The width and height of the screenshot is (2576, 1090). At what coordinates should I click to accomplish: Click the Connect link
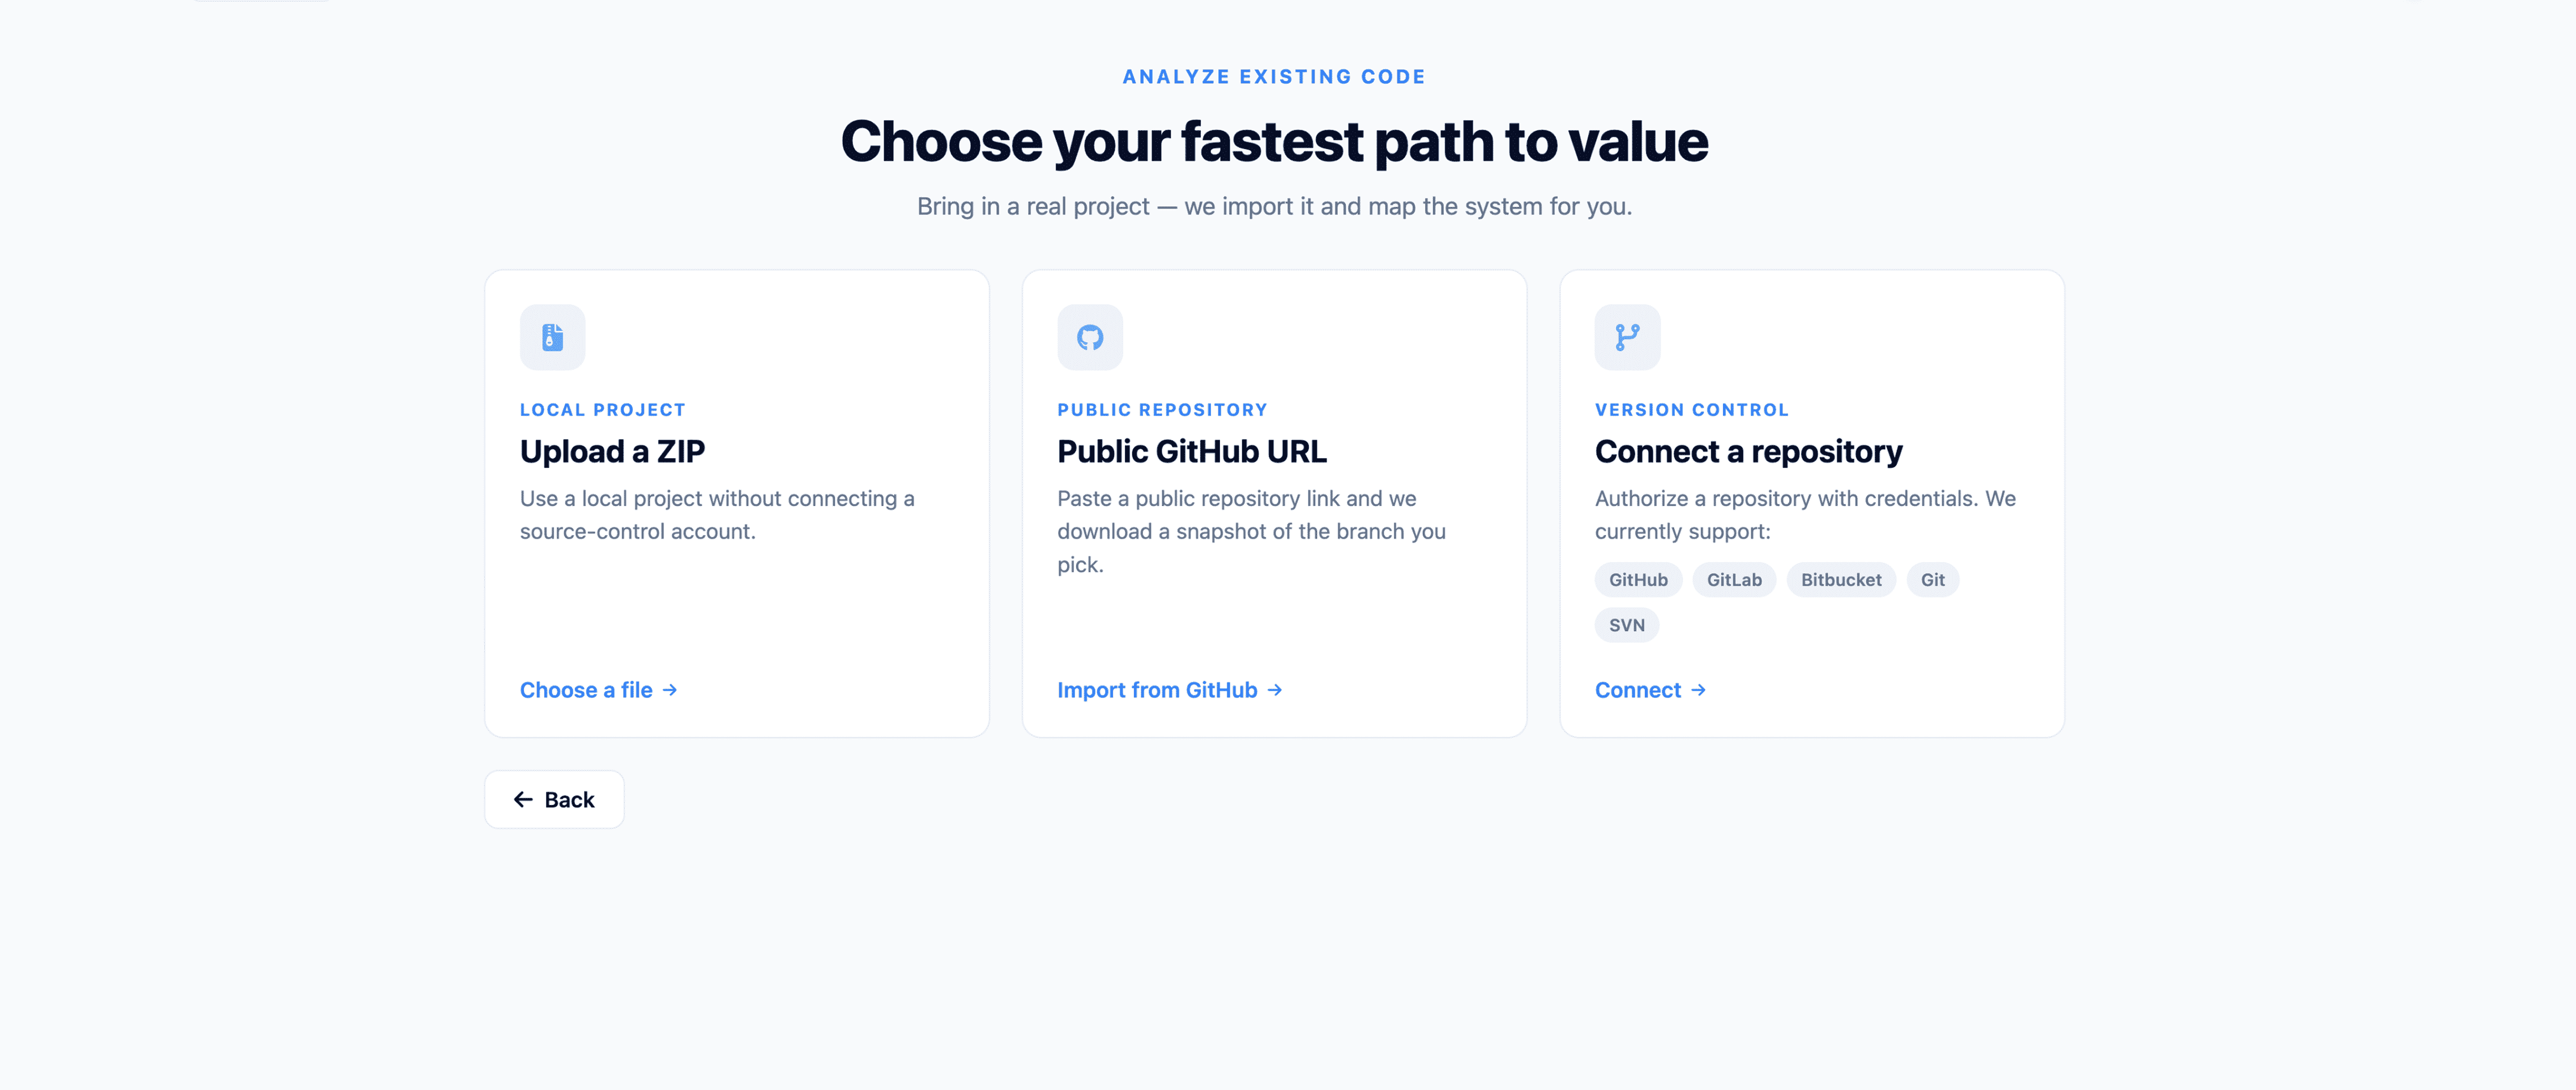coord(1650,690)
